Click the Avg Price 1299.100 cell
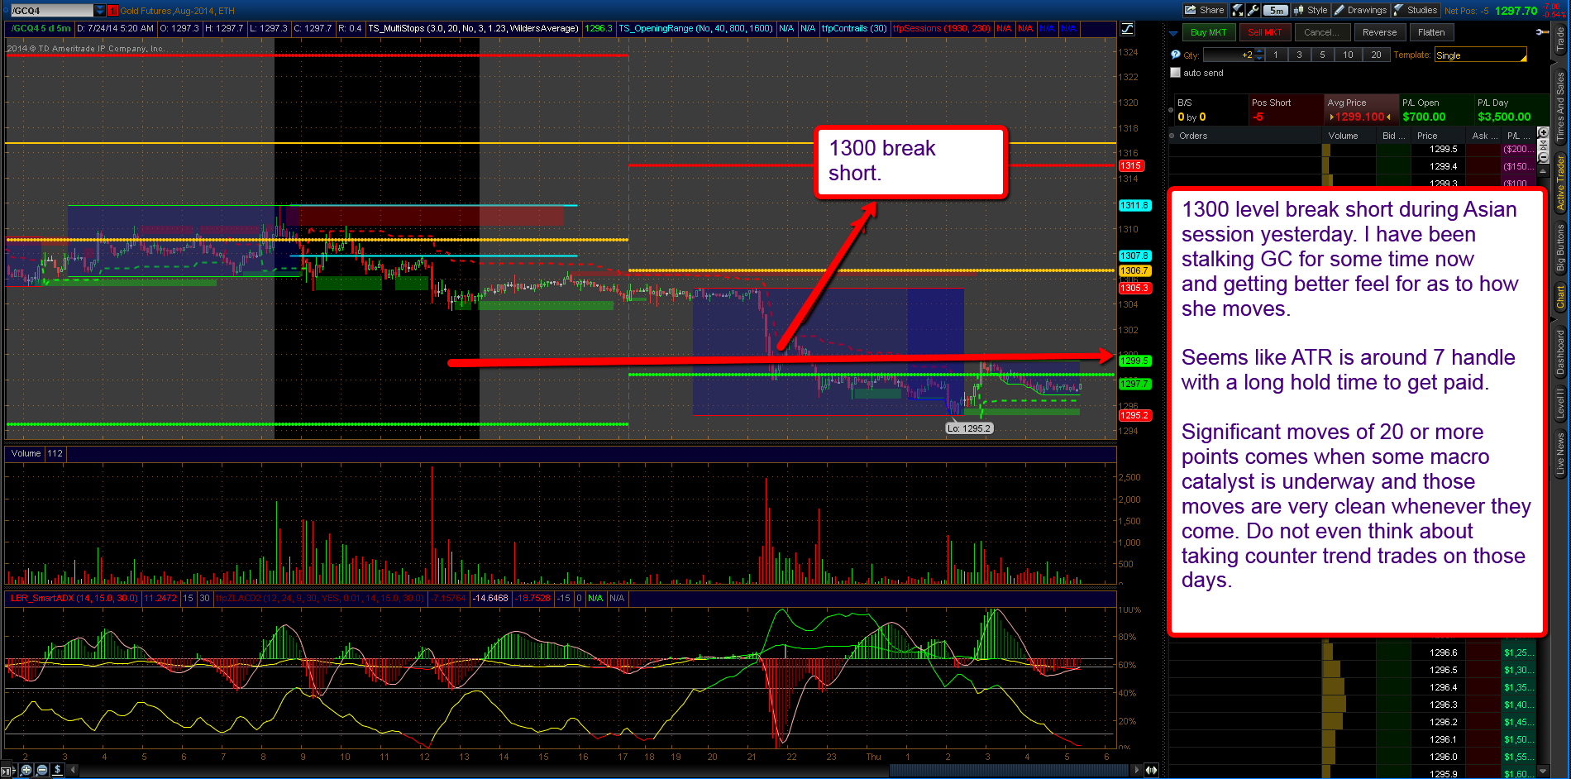Screen dimensions: 1571x779 pyautogui.click(x=1361, y=110)
